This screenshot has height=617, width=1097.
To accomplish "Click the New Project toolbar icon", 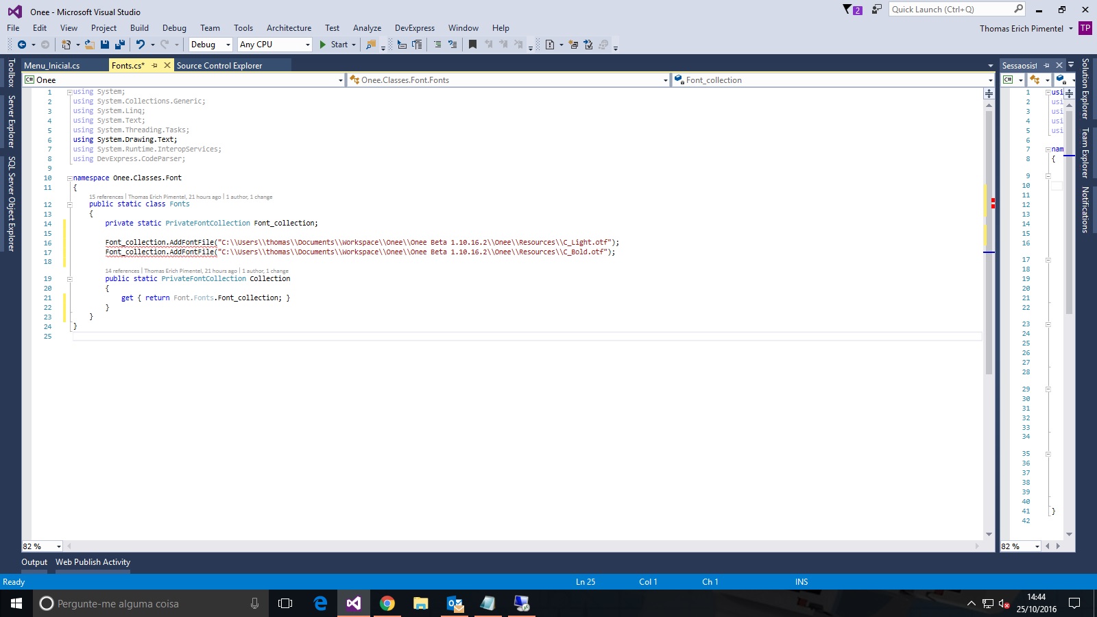I will click(x=67, y=45).
